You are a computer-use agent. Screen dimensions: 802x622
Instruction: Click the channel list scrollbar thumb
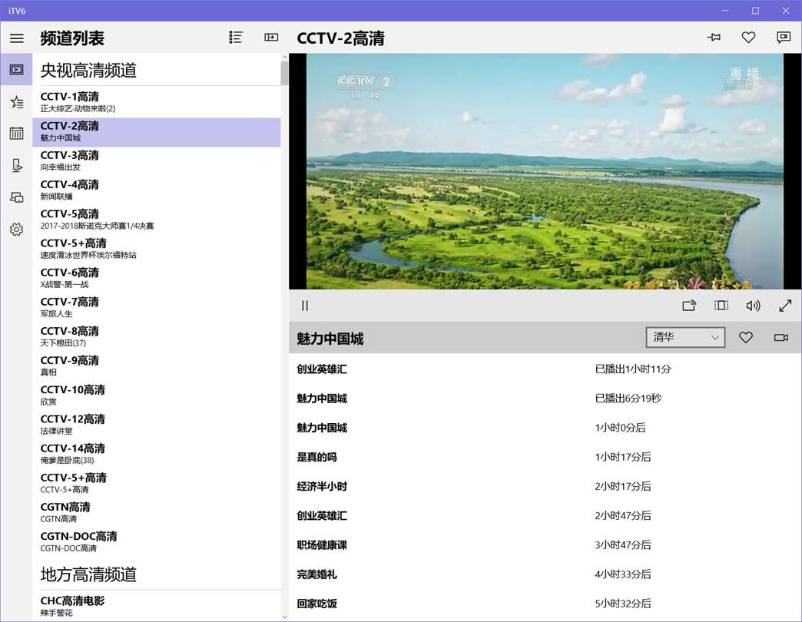pos(284,73)
